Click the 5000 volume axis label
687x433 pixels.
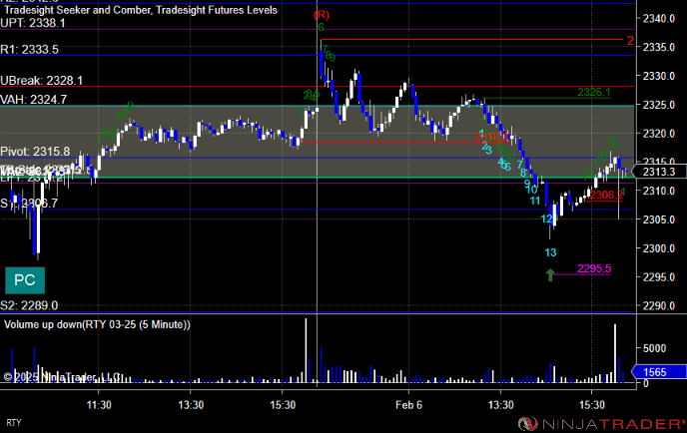[x=654, y=348]
